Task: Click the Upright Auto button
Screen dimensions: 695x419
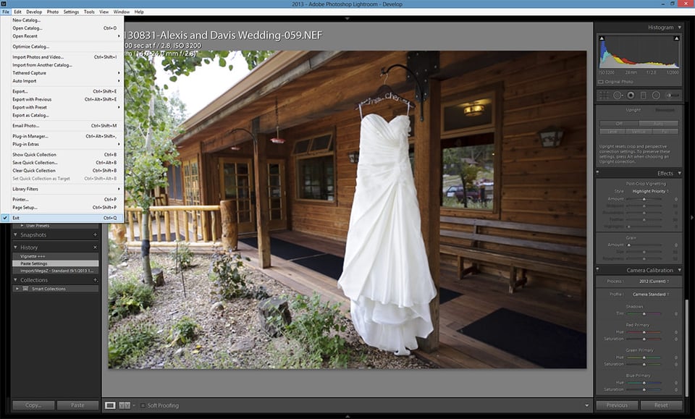Action: point(658,124)
